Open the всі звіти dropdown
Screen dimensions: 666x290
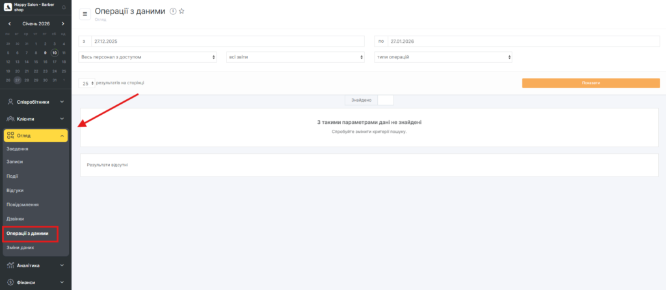pyautogui.click(x=295, y=57)
